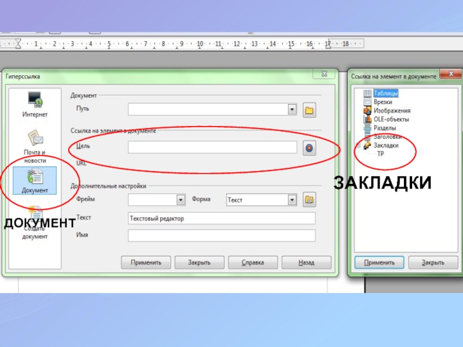
Task: Select the TP bookmark entry
Action: [x=380, y=154]
